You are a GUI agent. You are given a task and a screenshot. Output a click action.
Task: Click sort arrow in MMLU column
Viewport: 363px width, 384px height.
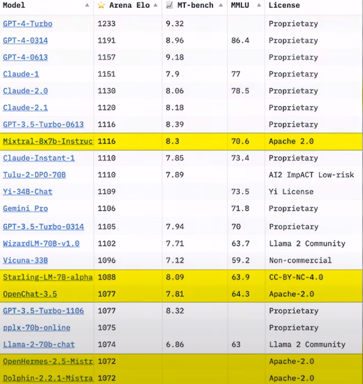click(x=258, y=5)
